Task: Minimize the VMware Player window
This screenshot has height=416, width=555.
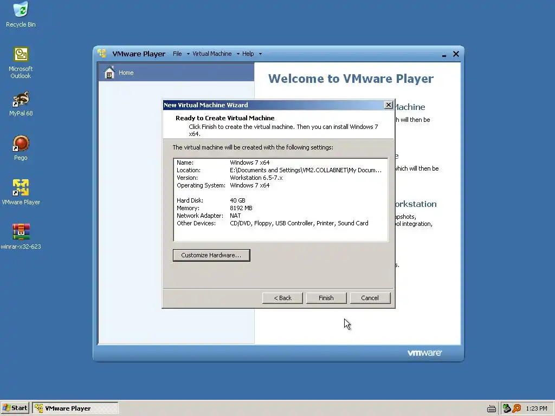Action: tap(444, 54)
